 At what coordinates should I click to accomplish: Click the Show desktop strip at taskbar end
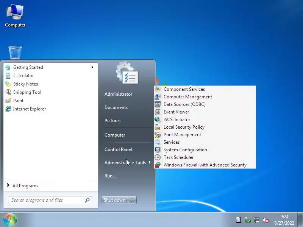(300, 220)
